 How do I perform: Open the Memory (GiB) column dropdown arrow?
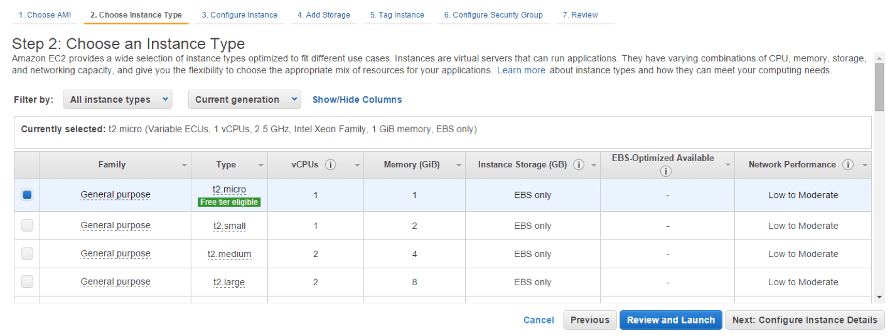click(459, 165)
